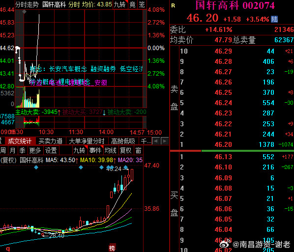Switch to the 成交统计 tab
Image resolution: width=294 pixels, height=252 pixels.
[x=20, y=141]
